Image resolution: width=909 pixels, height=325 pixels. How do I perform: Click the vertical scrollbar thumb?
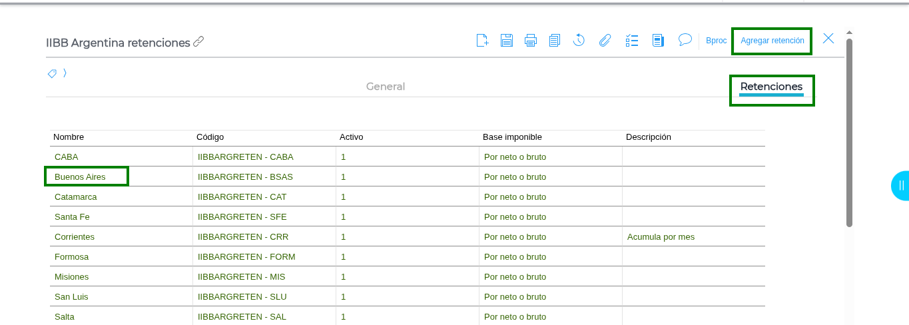point(849,133)
